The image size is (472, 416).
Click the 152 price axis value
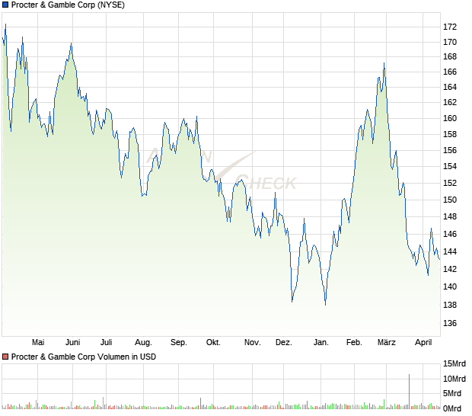click(x=450, y=183)
